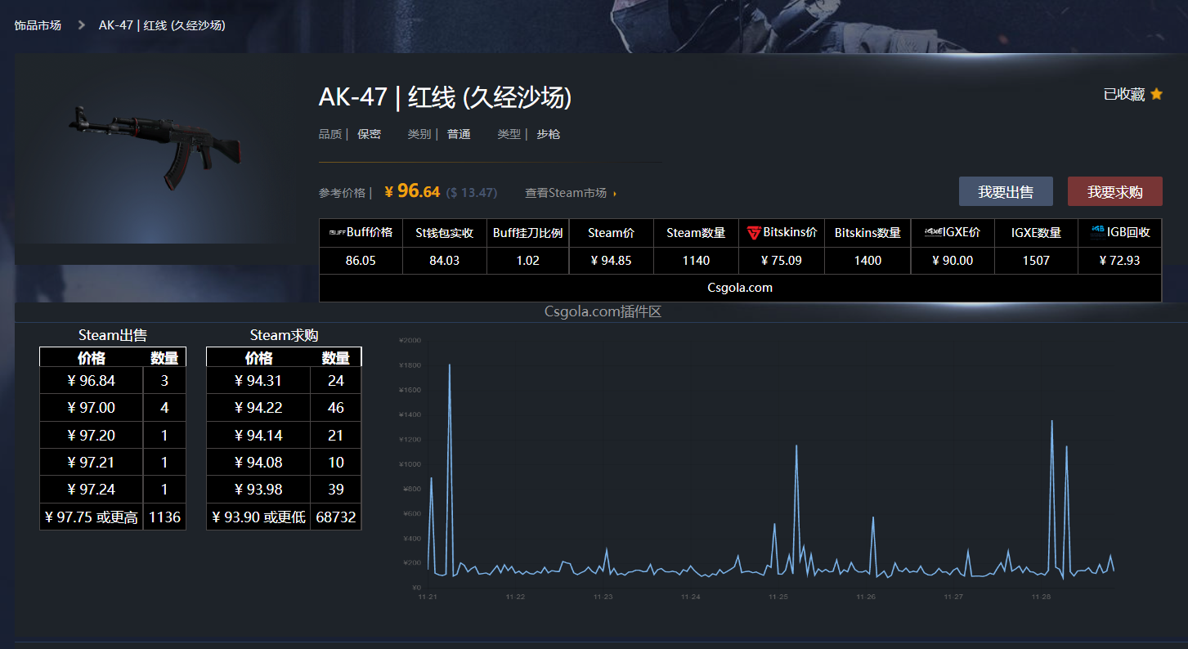Select sell listing price ¥ 97.24
The image size is (1188, 649).
tap(92, 490)
